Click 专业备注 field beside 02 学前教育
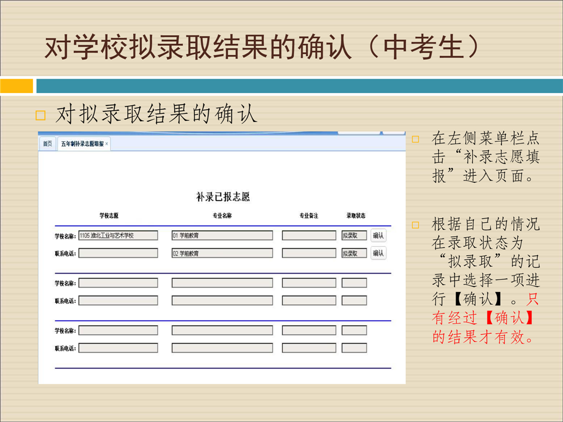 coord(308,253)
